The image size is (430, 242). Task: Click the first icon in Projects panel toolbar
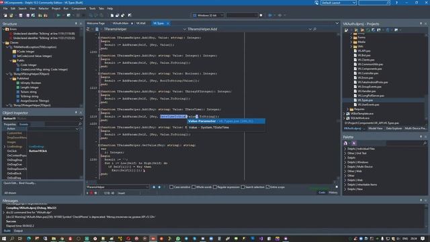pos(346,30)
